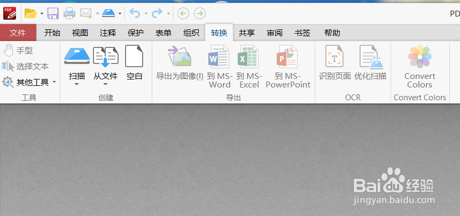
Task: Export 到 MS-Word
Action: [220, 67]
